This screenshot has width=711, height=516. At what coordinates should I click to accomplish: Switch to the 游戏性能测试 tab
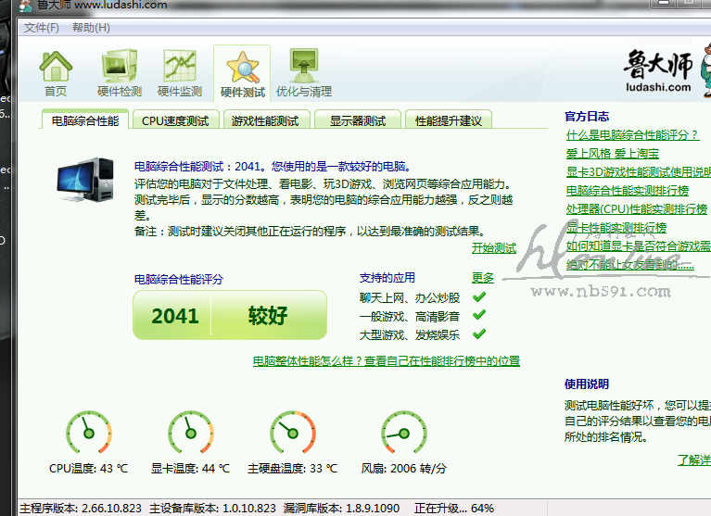click(265, 120)
